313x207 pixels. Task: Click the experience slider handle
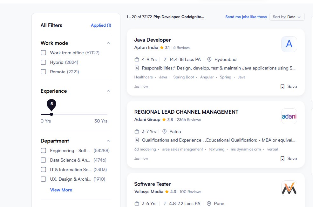point(51,114)
